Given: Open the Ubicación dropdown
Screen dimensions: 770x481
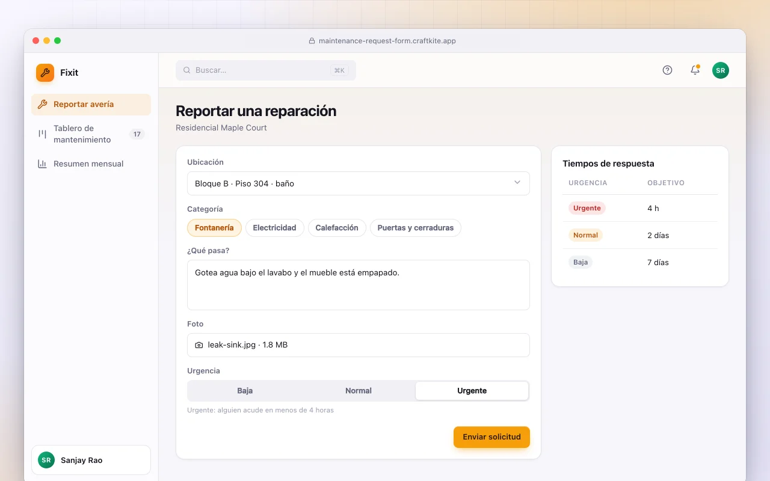Looking at the screenshot, I should point(359,183).
